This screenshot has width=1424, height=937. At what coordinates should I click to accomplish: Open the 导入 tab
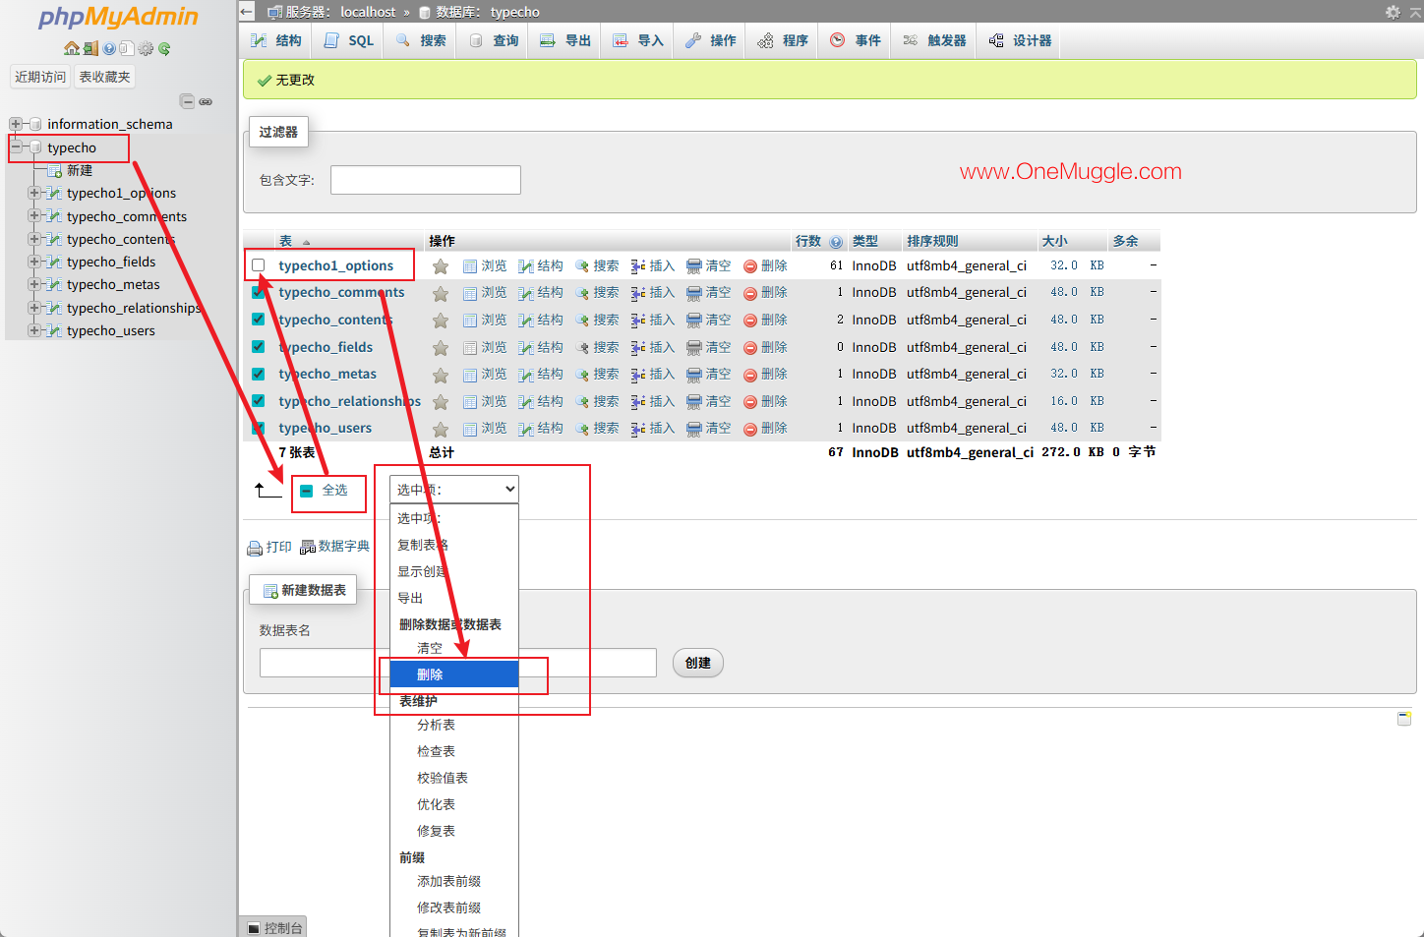(x=638, y=40)
